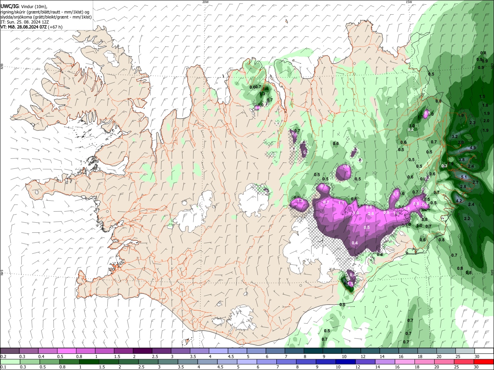
Task: Click the 'slydda/snjókoma' legend description line
Action: point(46,17)
